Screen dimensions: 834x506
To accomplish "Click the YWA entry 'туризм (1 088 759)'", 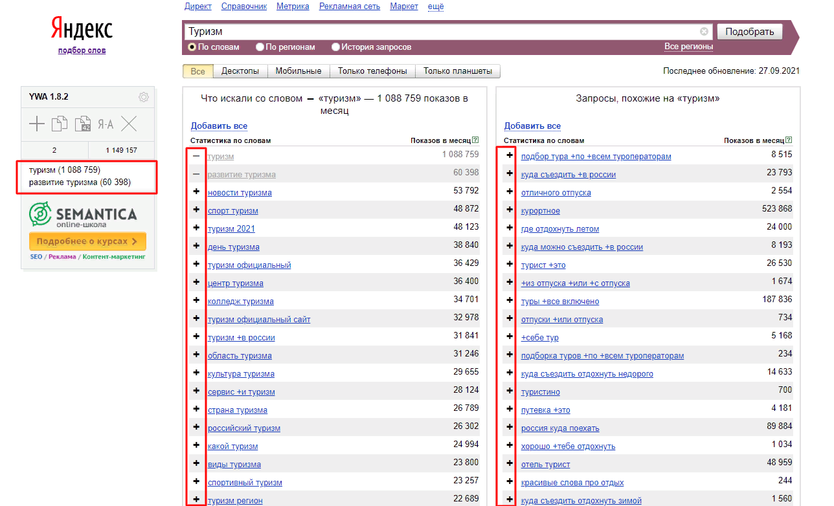I will pos(65,170).
